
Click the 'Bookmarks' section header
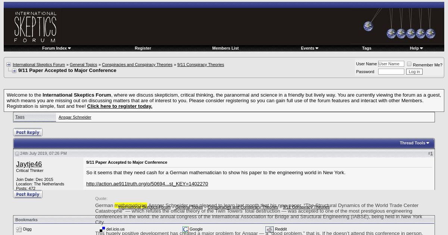click(27, 220)
